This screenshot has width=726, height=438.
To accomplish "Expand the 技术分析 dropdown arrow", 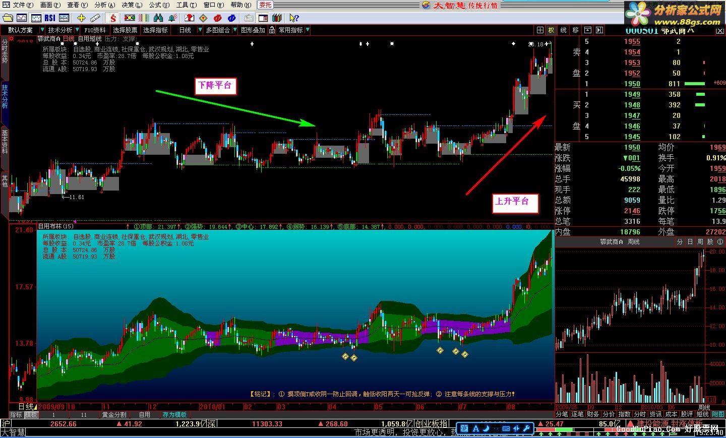I will [77, 30].
